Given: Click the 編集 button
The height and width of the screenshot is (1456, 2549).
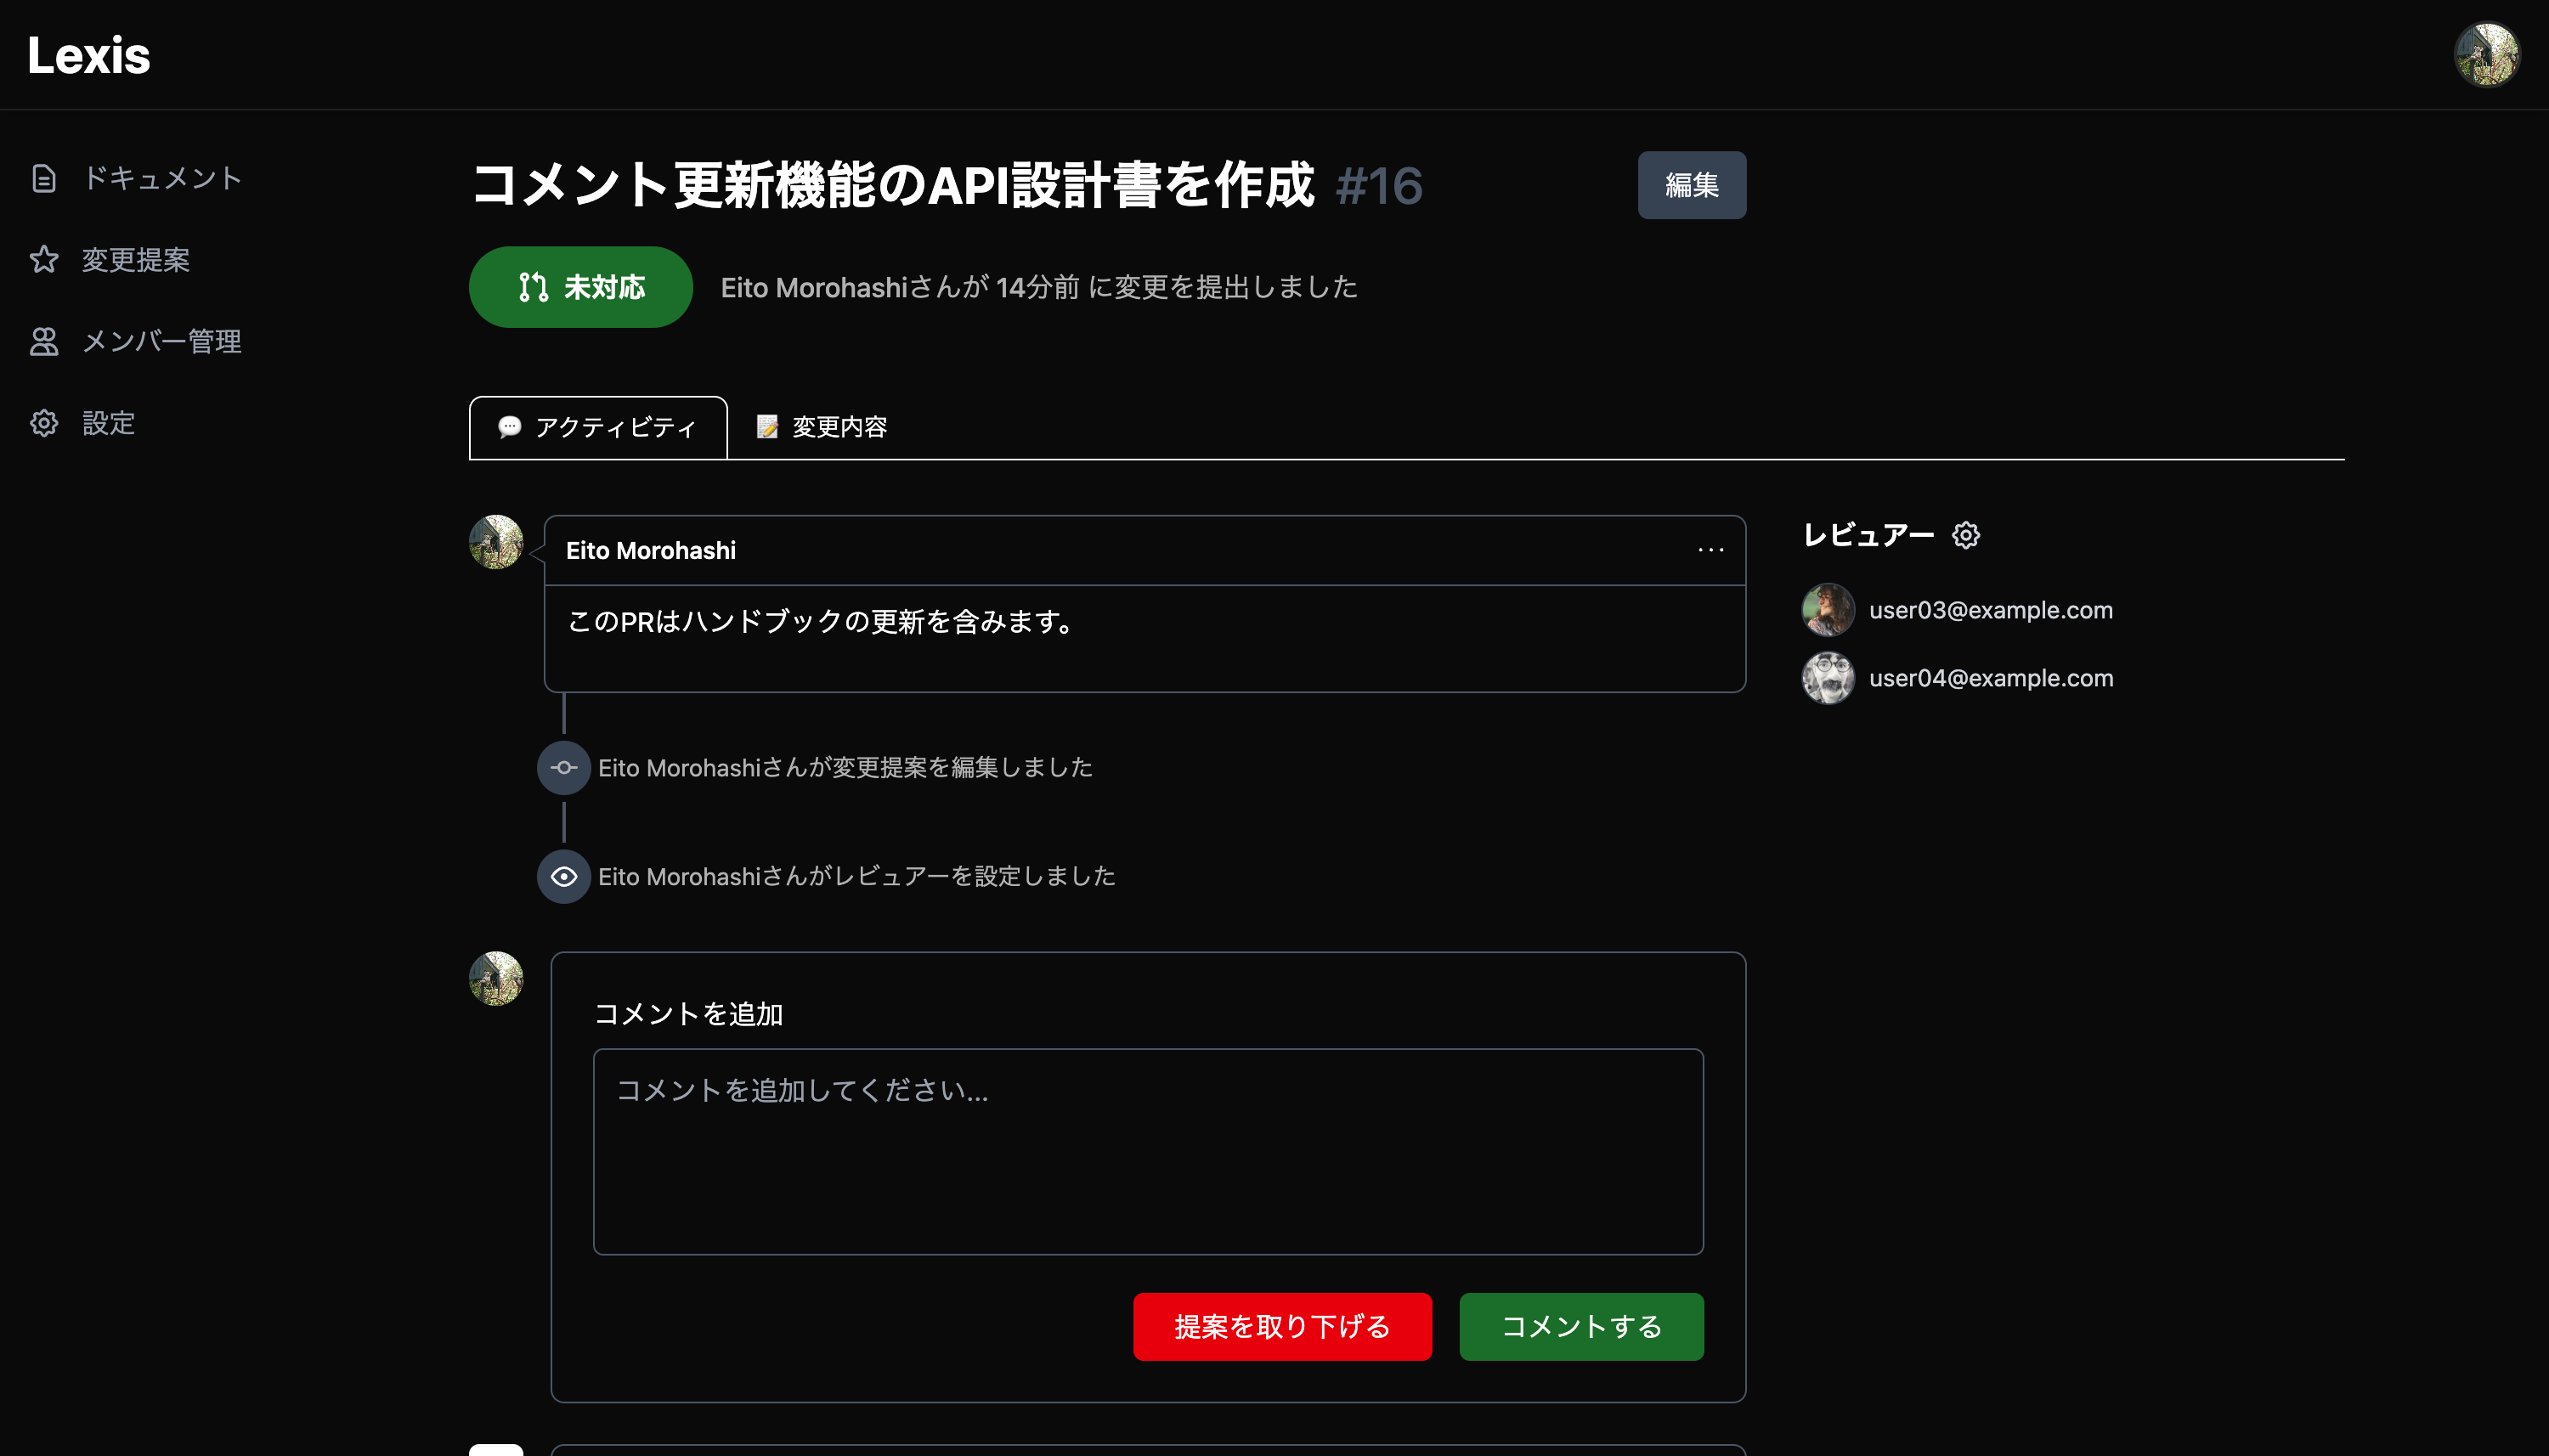Looking at the screenshot, I should [1692, 184].
